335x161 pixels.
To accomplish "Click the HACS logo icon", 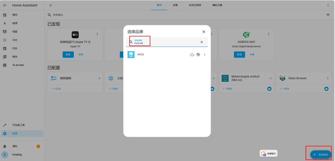I will pyautogui.click(x=131, y=54).
